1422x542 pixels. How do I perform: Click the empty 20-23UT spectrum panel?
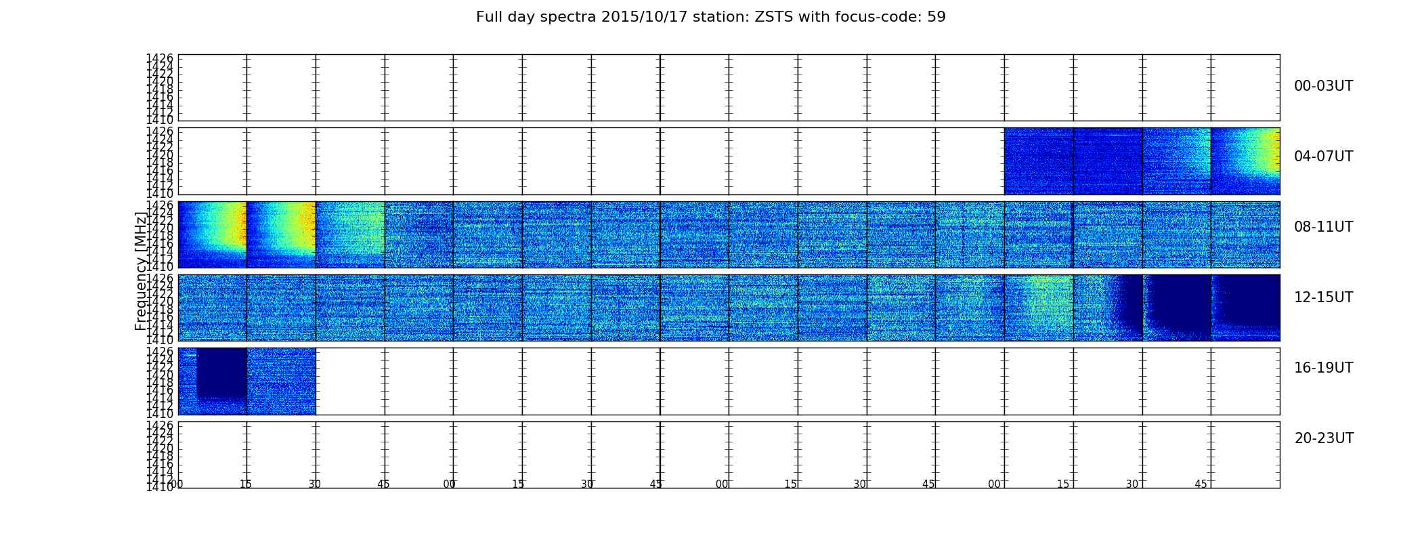click(x=729, y=455)
